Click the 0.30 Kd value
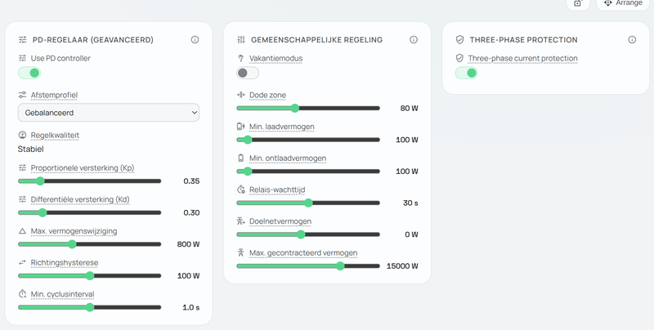 tap(191, 212)
